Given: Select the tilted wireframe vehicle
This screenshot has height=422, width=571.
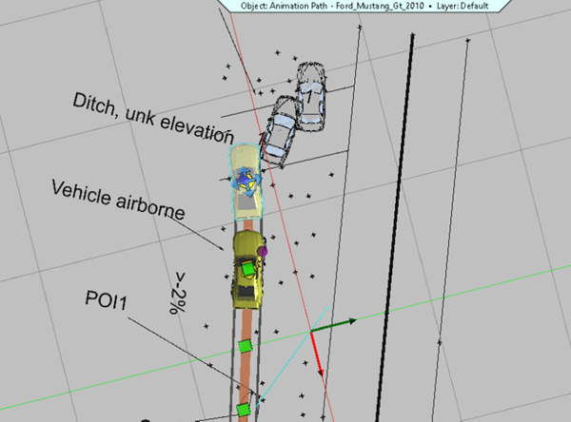Looking at the screenshot, I should tap(281, 131).
